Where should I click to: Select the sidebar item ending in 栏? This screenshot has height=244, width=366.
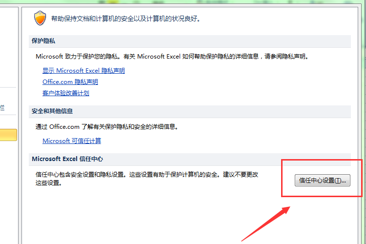point(2,107)
